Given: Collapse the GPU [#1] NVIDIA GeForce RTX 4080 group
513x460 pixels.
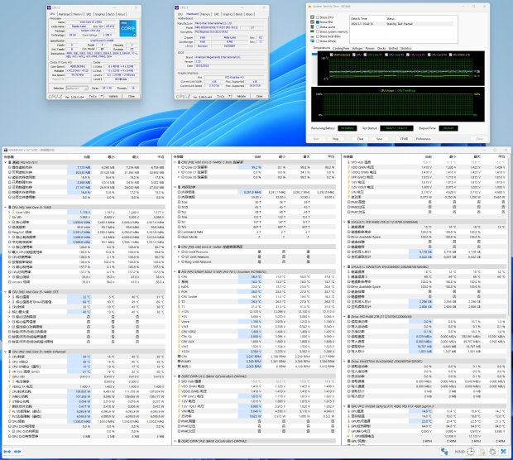Looking at the screenshot, I should [345, 406].
